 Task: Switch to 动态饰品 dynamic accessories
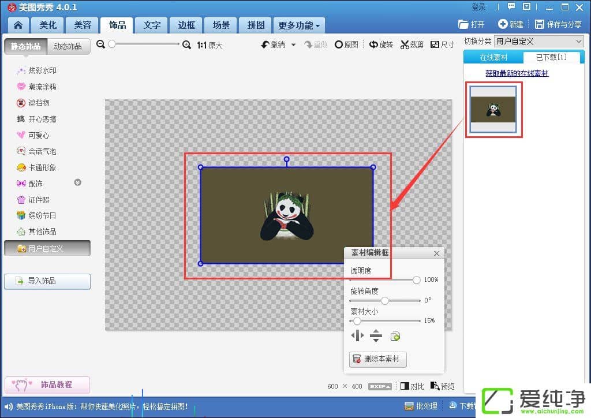coord(68,46)
